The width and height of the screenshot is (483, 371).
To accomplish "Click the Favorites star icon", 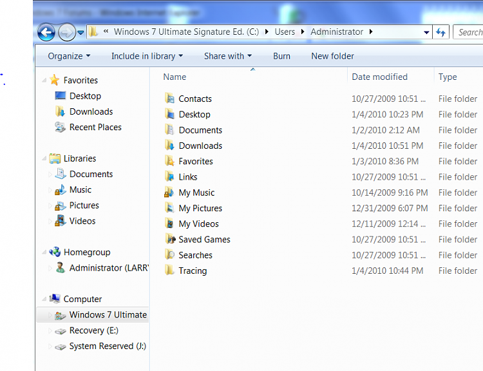I will (55, 80).
